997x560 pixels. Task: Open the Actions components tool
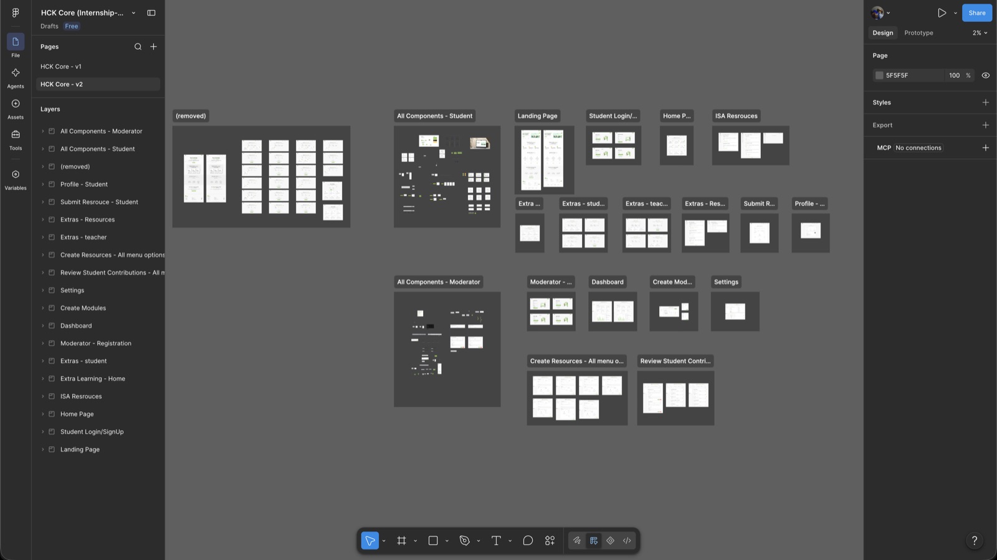tap(550, 541)
